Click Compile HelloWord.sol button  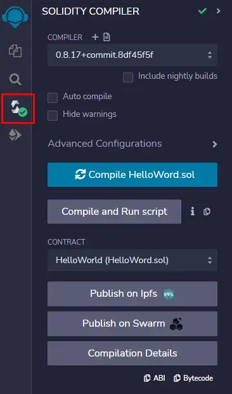(x=132, y=175)
